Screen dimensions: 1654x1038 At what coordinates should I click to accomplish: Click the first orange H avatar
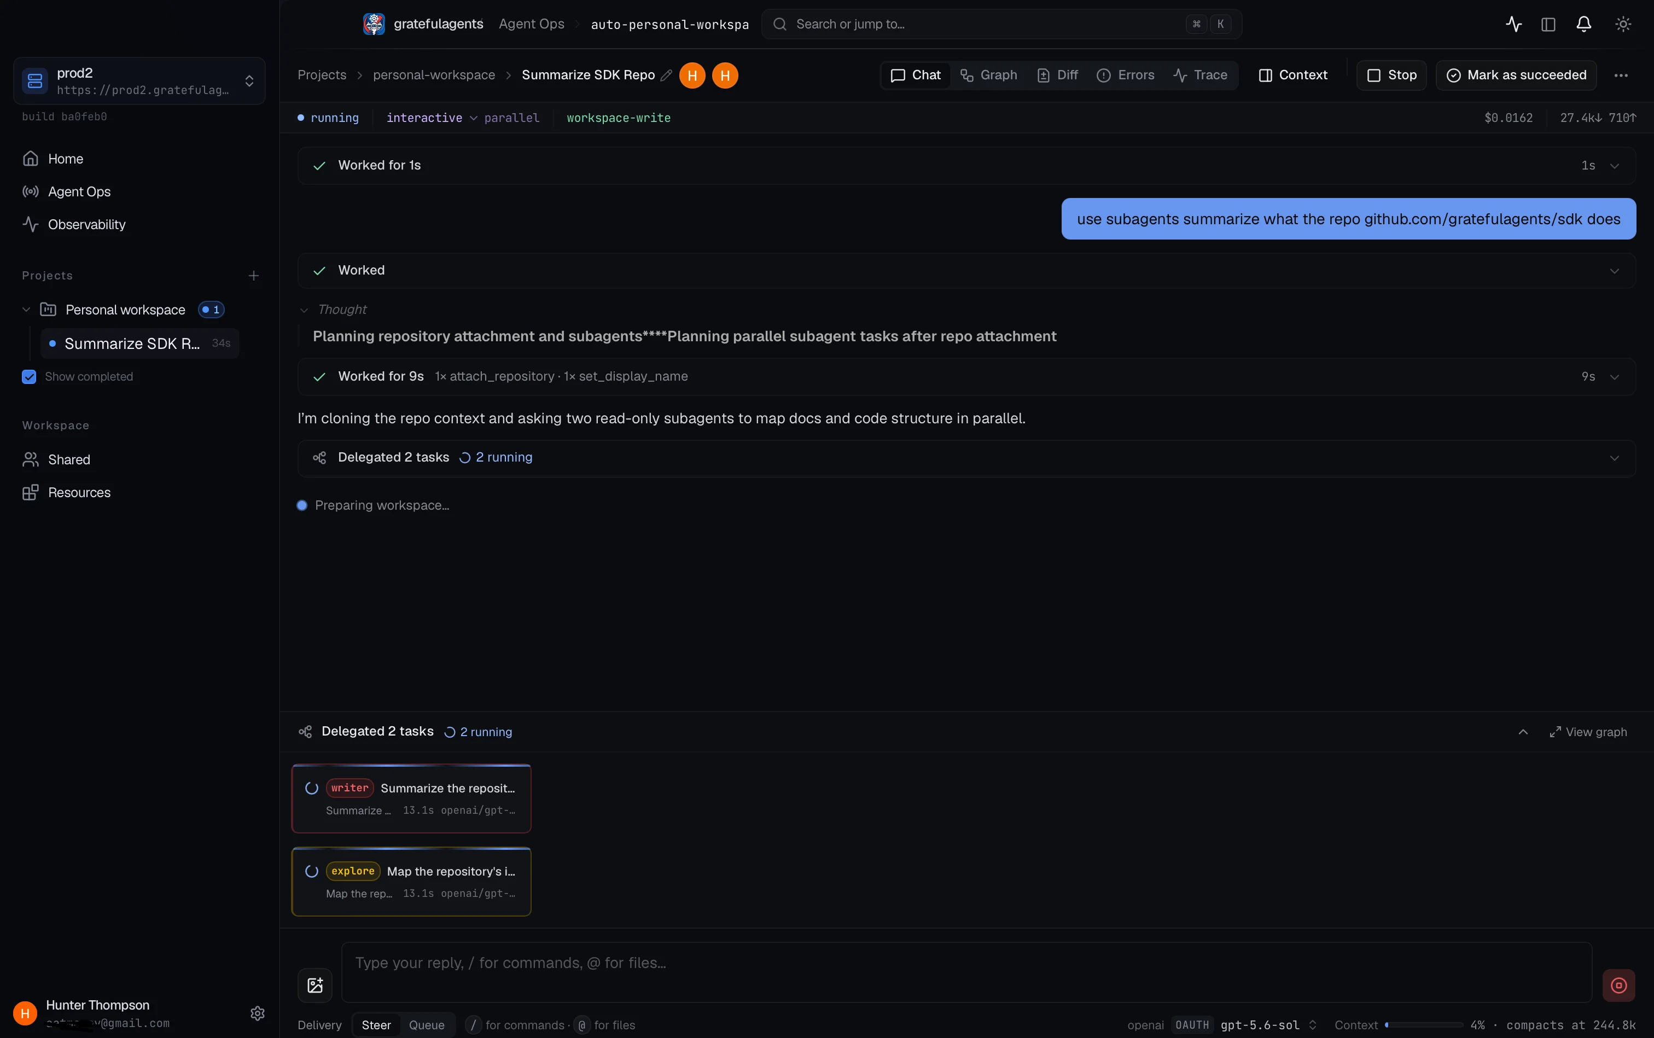click(x=692, y=75)
